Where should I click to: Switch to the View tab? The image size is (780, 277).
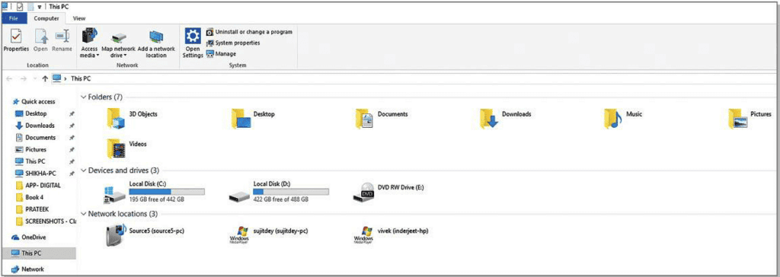point(79,18)
